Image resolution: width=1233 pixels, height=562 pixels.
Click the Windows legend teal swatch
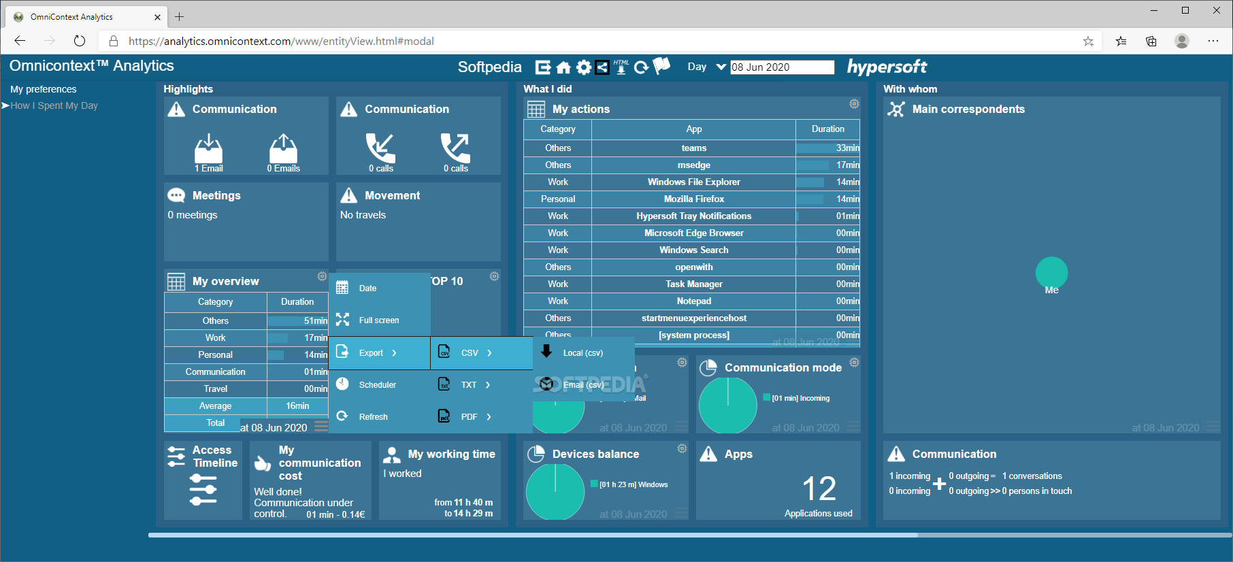[x=594, y=484]
